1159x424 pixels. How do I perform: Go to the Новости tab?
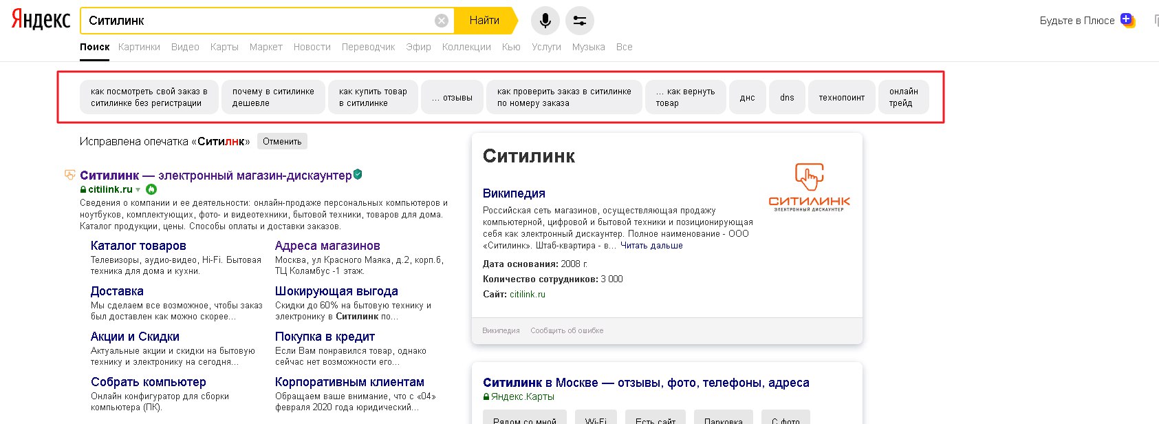click(312, 47)
